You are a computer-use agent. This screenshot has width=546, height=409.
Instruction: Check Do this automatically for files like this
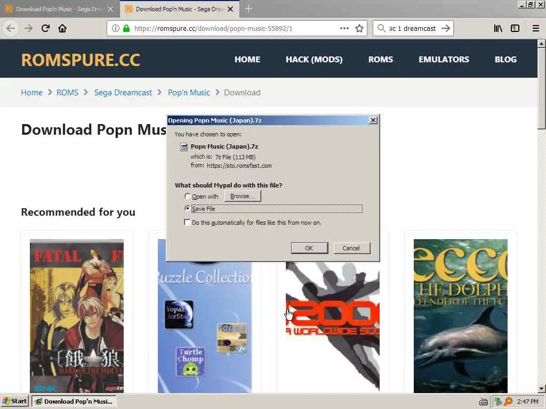click(187, 222)
